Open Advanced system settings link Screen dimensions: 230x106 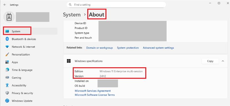coord(158,48)
